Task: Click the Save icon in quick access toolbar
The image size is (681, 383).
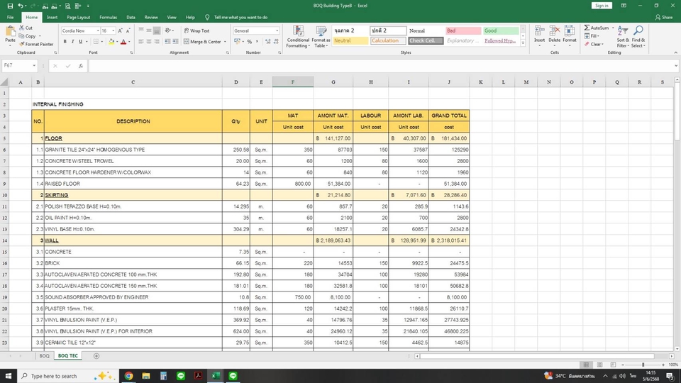Action: click(10, 6)
